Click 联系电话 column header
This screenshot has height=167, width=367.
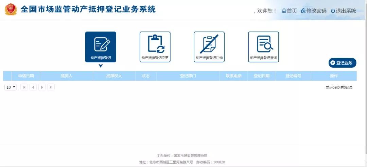[233, 76]
